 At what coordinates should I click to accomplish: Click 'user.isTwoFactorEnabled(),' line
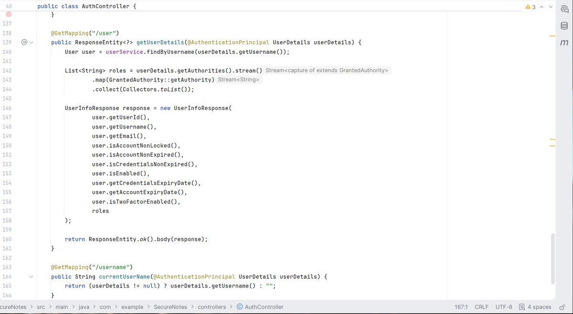136,202
